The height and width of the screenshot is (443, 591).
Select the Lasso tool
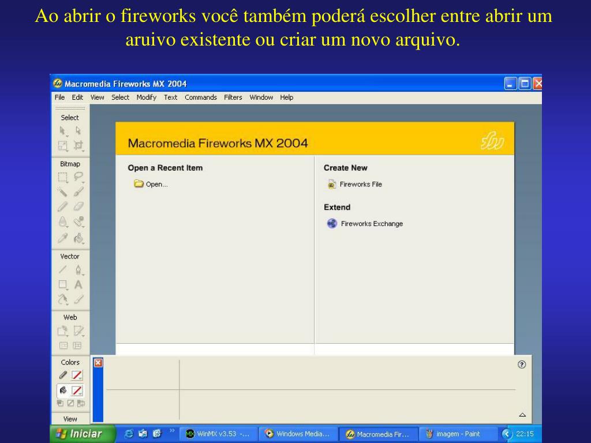pyautogui.click(x=78, y=177)
